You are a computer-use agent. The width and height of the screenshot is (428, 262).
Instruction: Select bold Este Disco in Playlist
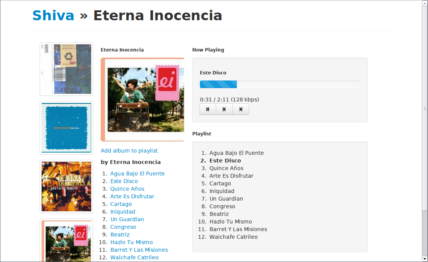[225, 161]
